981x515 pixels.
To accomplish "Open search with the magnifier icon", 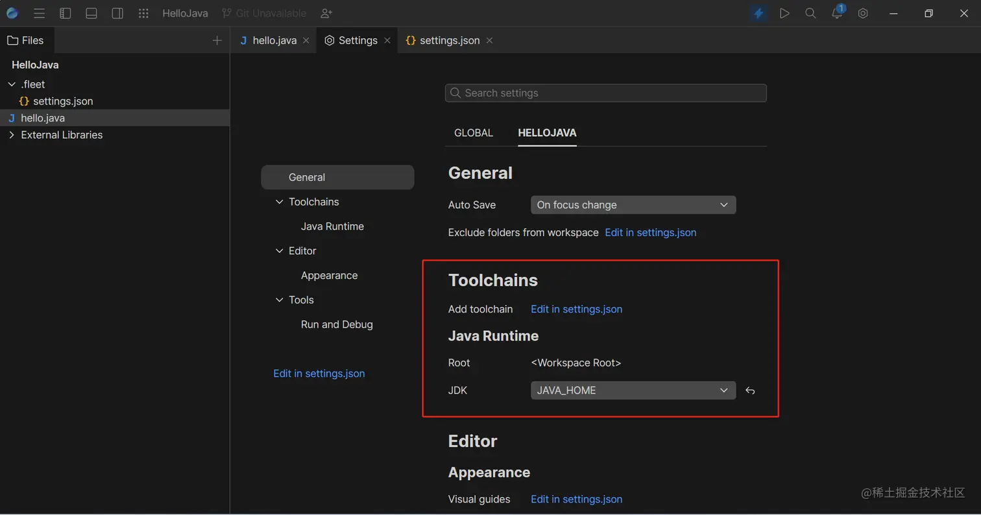I will click(810, 13).
